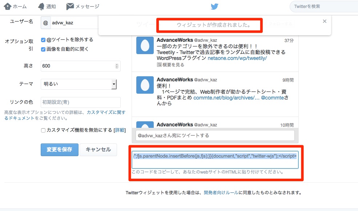Focus the Twitterを検索 search box
358x211 pixels.
click(324, 7)
